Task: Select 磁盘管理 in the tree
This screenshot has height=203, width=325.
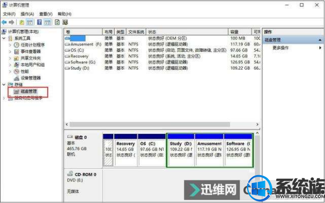Action: click(x=29, y=91)
